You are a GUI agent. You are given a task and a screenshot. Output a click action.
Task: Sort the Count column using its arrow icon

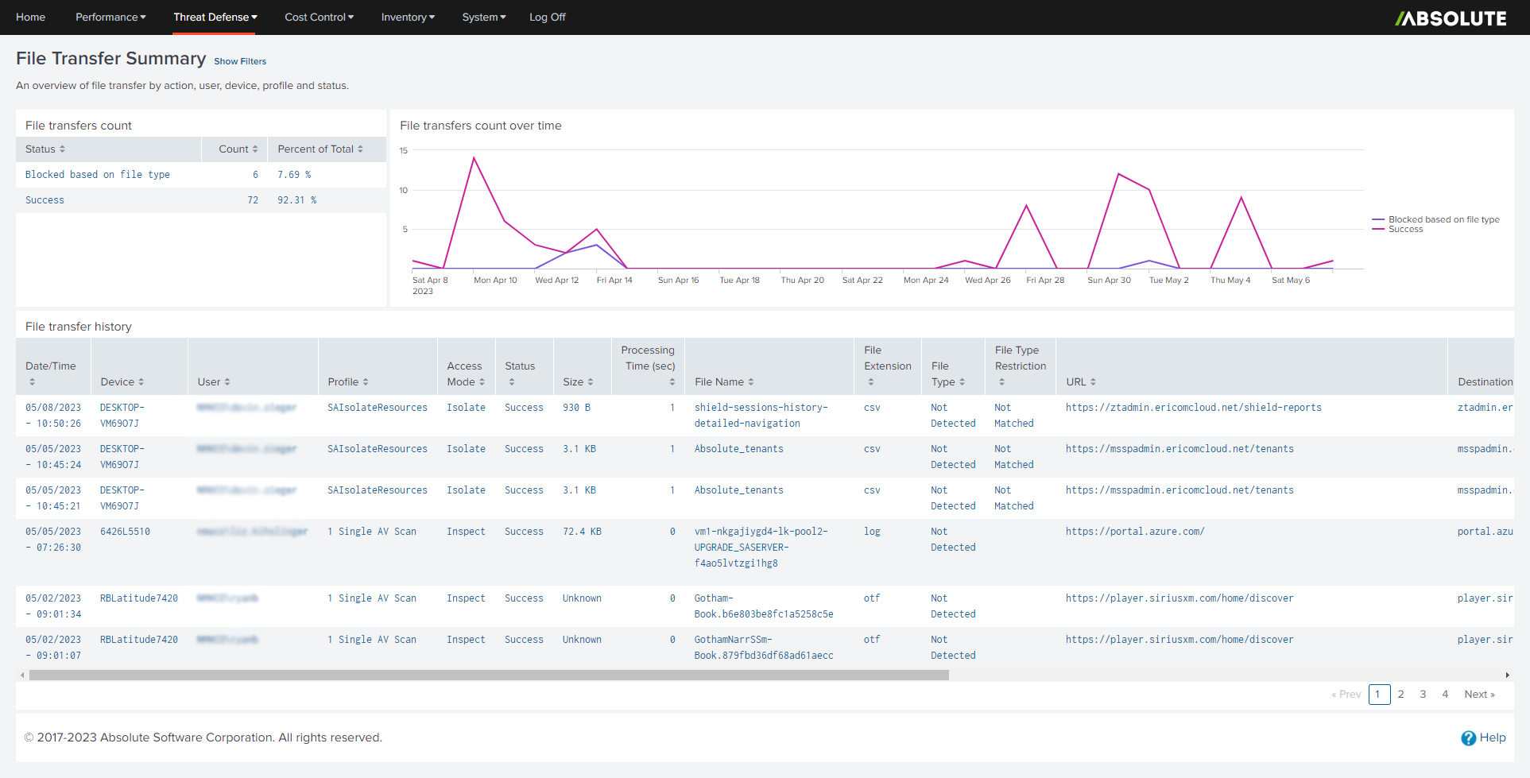click(255, 149)
